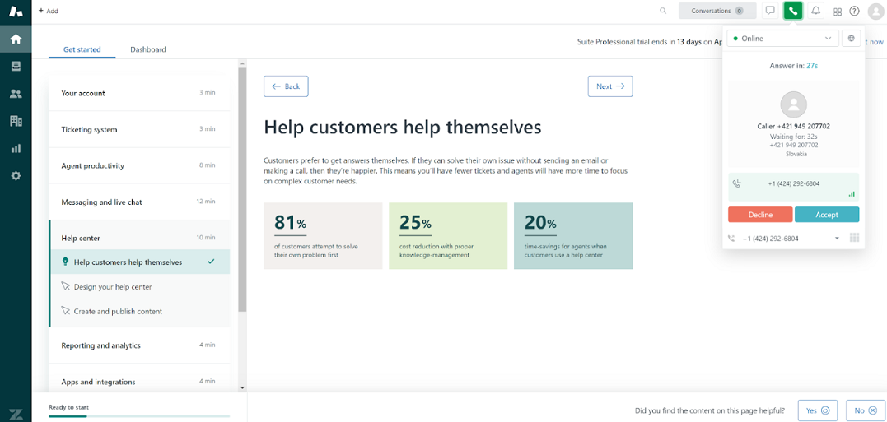
Task: Accept the incoming call
Action: point(826,215)
